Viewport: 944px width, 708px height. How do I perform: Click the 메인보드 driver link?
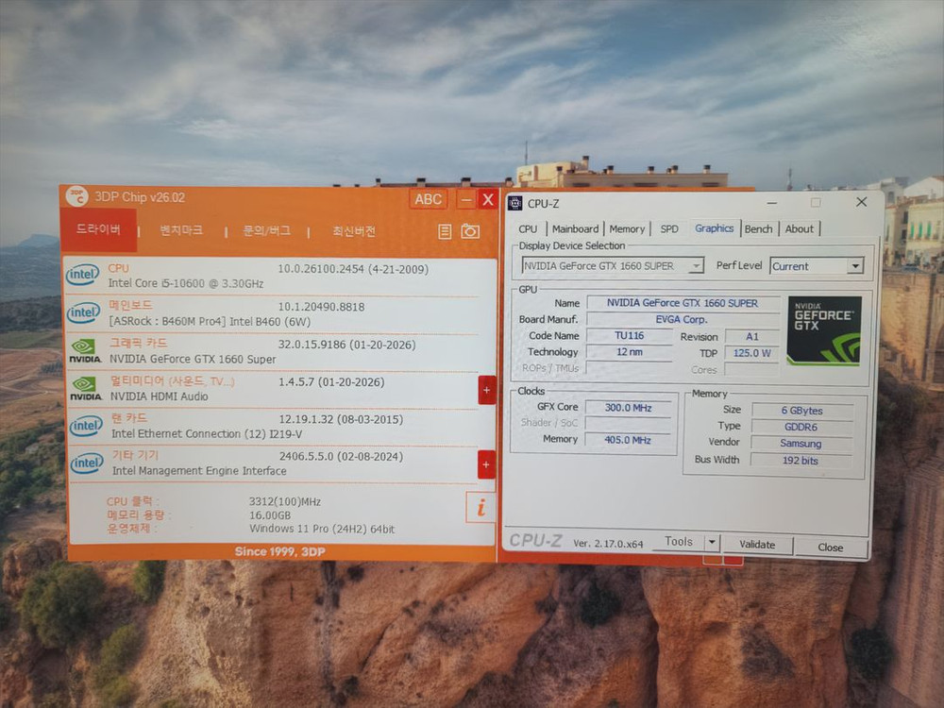[130, 305]
